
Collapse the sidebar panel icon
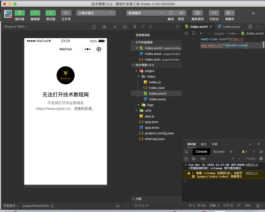pyautogui.click(x=178, y=27)
